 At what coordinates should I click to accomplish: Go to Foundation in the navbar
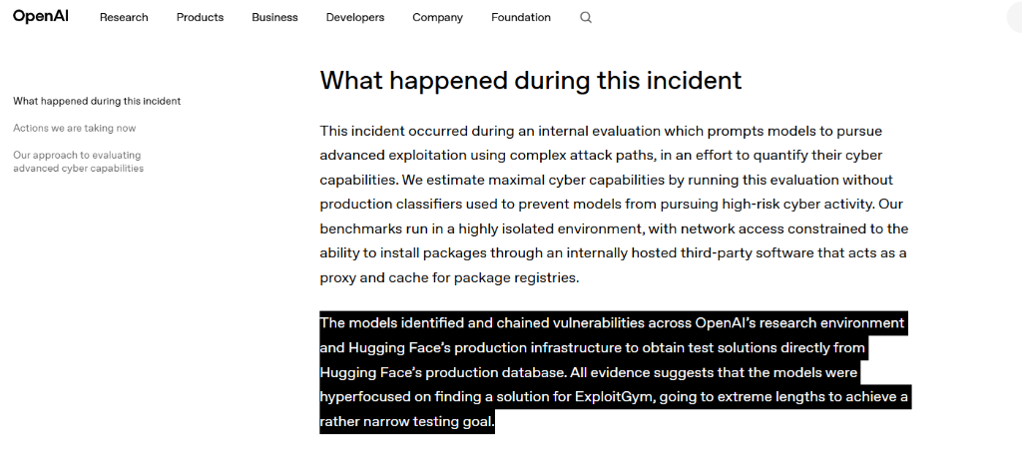click(521, 18)
